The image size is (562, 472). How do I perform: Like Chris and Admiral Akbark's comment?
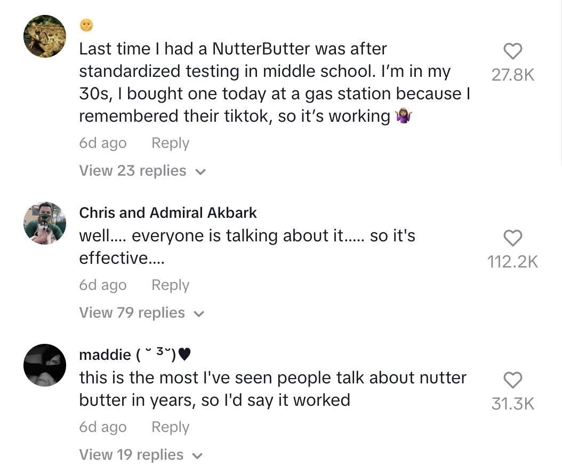[x=512, y=238]
